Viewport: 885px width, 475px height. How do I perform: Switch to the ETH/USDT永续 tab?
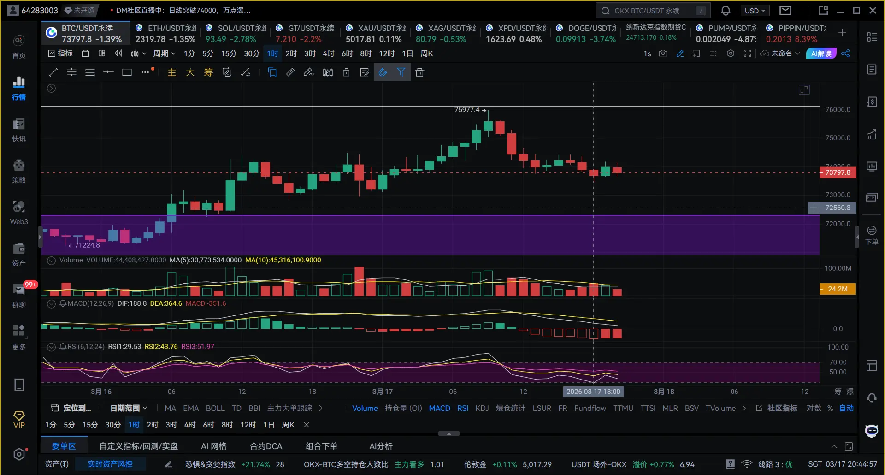[166, 33]
